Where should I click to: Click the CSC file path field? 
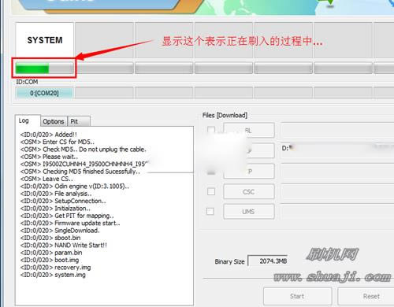click(337, 192)
